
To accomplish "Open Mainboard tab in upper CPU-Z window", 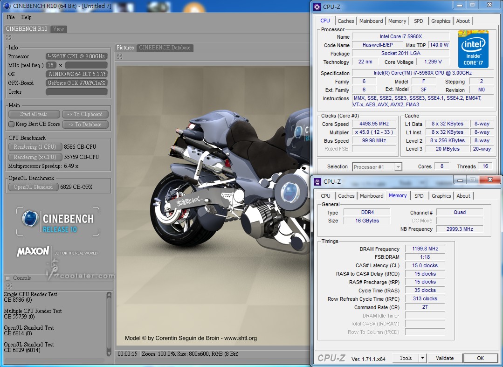I will pos(371,21).
